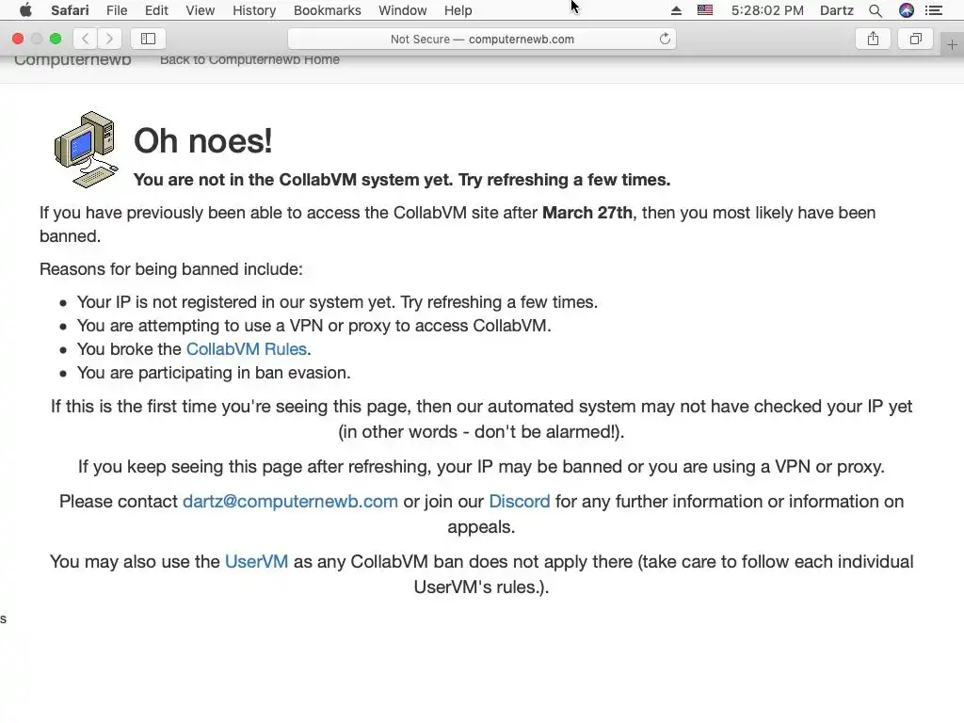Screen dimensions: 964x723
Task: Launch Siri from the menu bar
Action: coord(907,10)
